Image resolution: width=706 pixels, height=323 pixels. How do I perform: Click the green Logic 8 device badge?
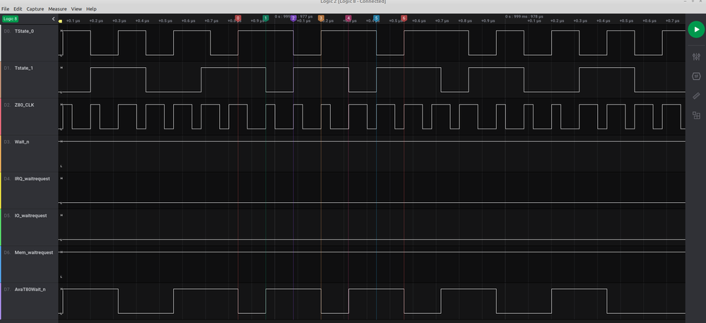click(x=10, y=19)
